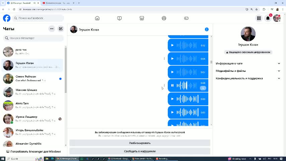Image resolution: width=286 pixels, height=161 pixels.
Task: Open Facebook home feed icon
Action: (x=97, y=18)
